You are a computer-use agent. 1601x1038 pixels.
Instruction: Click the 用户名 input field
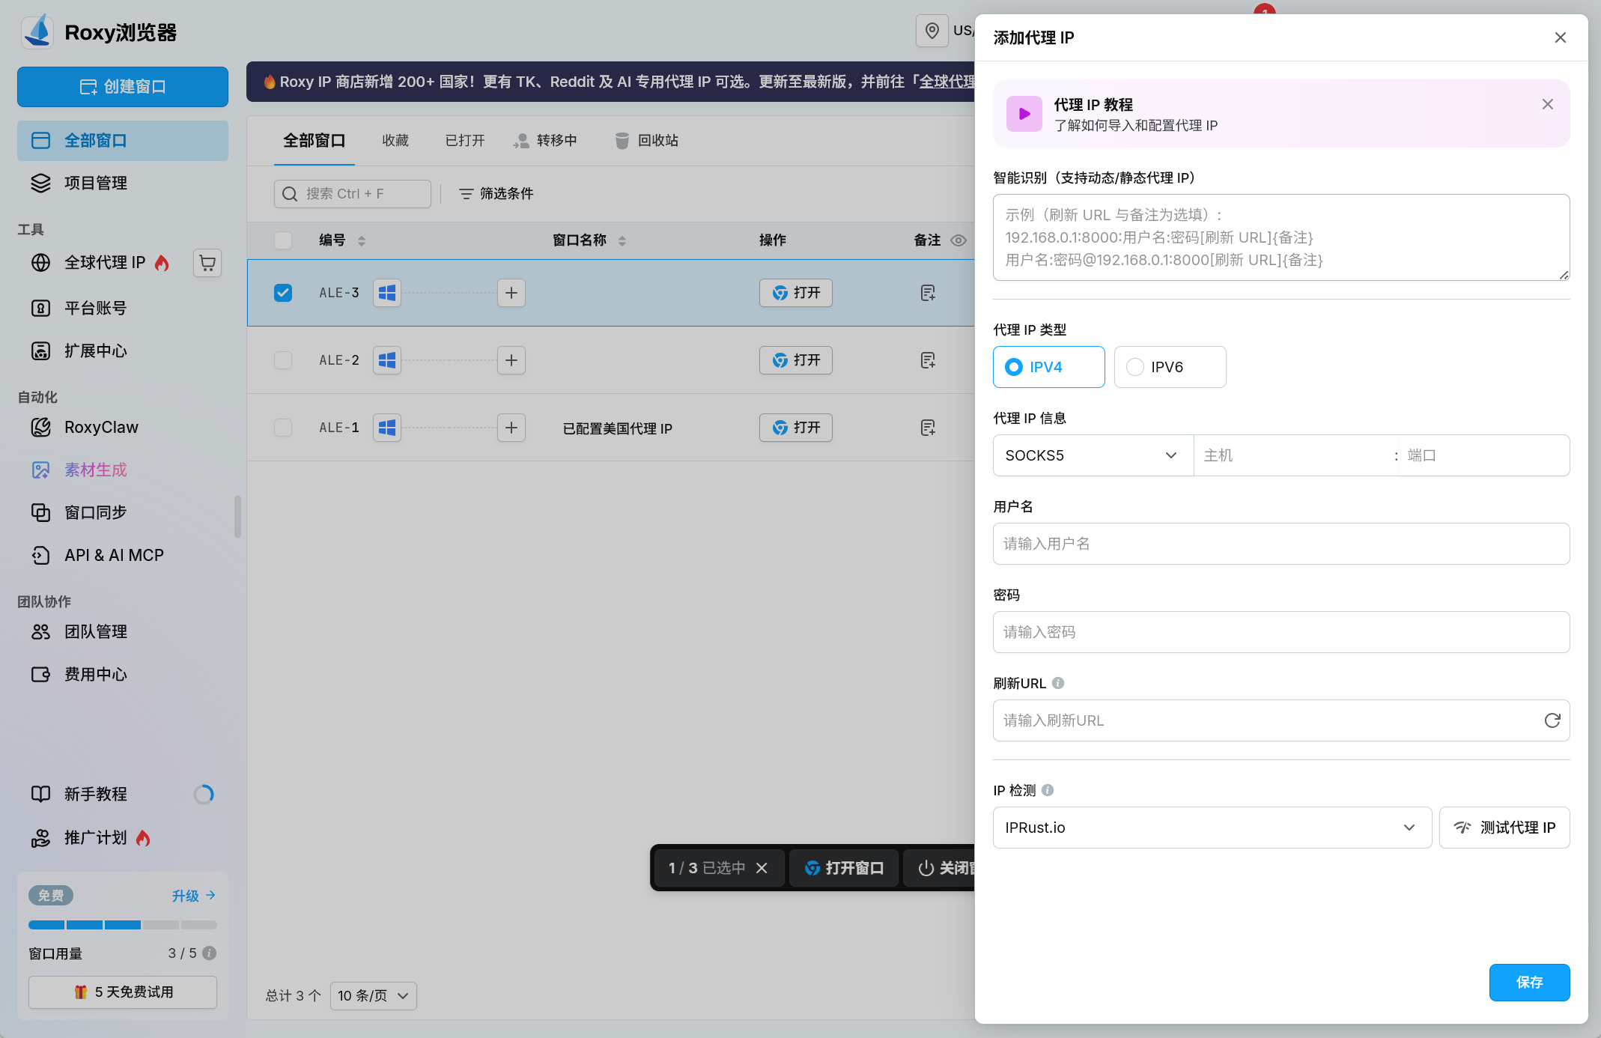point(1281,544)
